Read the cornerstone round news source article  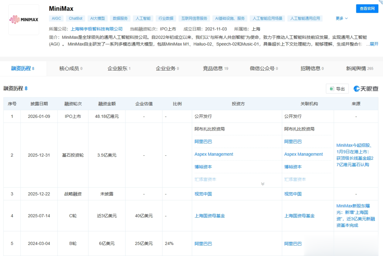[x=356, y=155]
